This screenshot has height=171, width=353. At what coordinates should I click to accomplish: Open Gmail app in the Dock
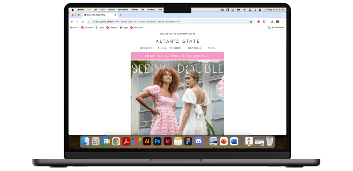[137, 141]
